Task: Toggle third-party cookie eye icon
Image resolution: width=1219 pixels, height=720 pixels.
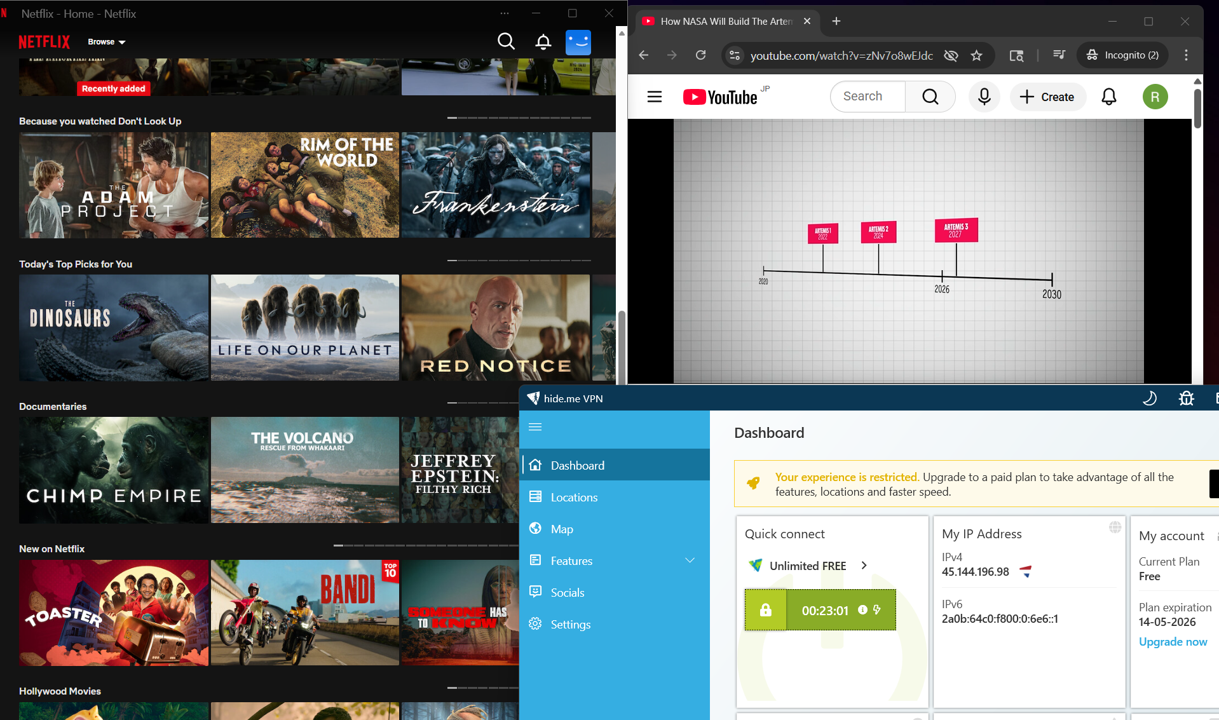Action: pyautogui.click(x=951, y=55)
